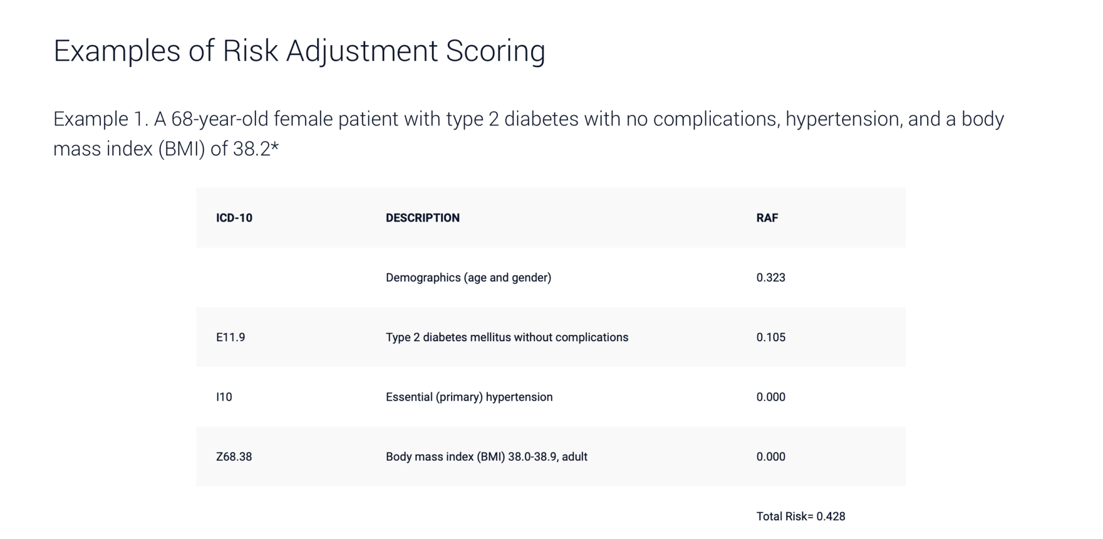Screen dimensions: 1103x539
Task: Click Type 2 diabetes mellitus without complications
Action: tap(507, 337)
